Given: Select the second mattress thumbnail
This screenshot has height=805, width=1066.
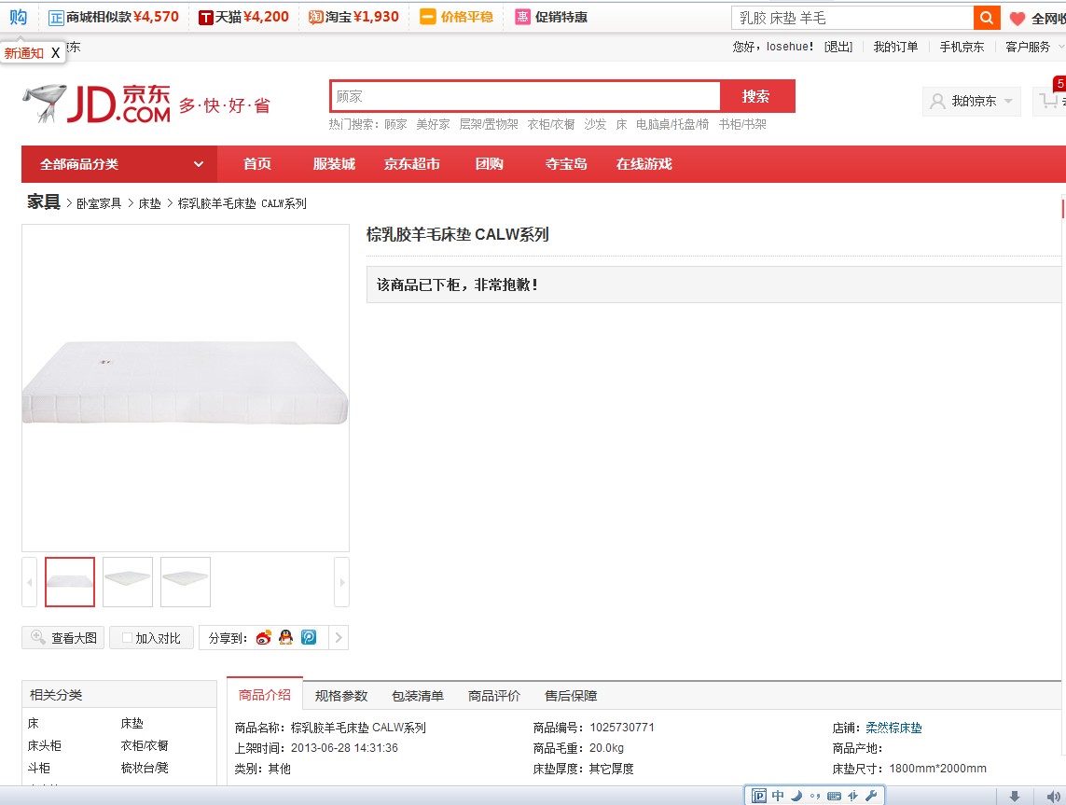Looking at the screenshot, I should tap(128, 581).
